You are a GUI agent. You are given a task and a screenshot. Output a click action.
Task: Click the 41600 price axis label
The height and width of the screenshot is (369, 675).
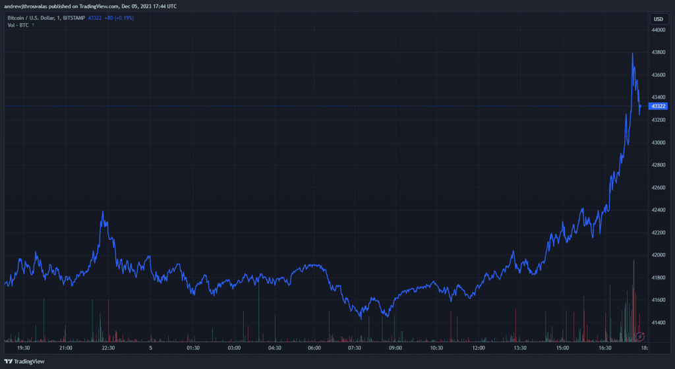pos(659,300)
